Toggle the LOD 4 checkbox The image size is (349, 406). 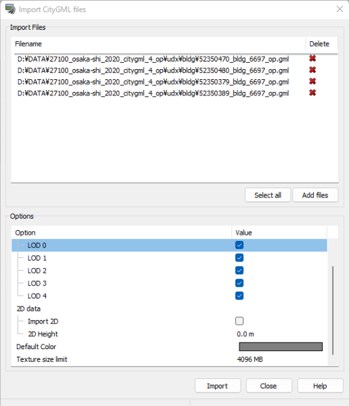coord(239,296)
